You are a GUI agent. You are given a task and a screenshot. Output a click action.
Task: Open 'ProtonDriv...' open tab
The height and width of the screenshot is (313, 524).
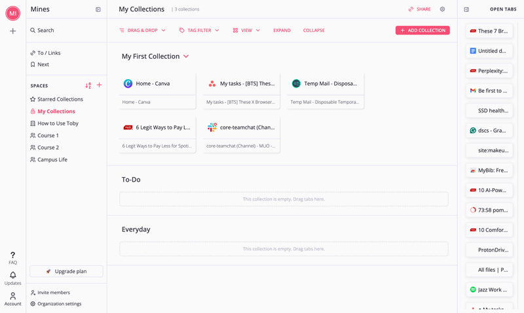tap(489, 250)
